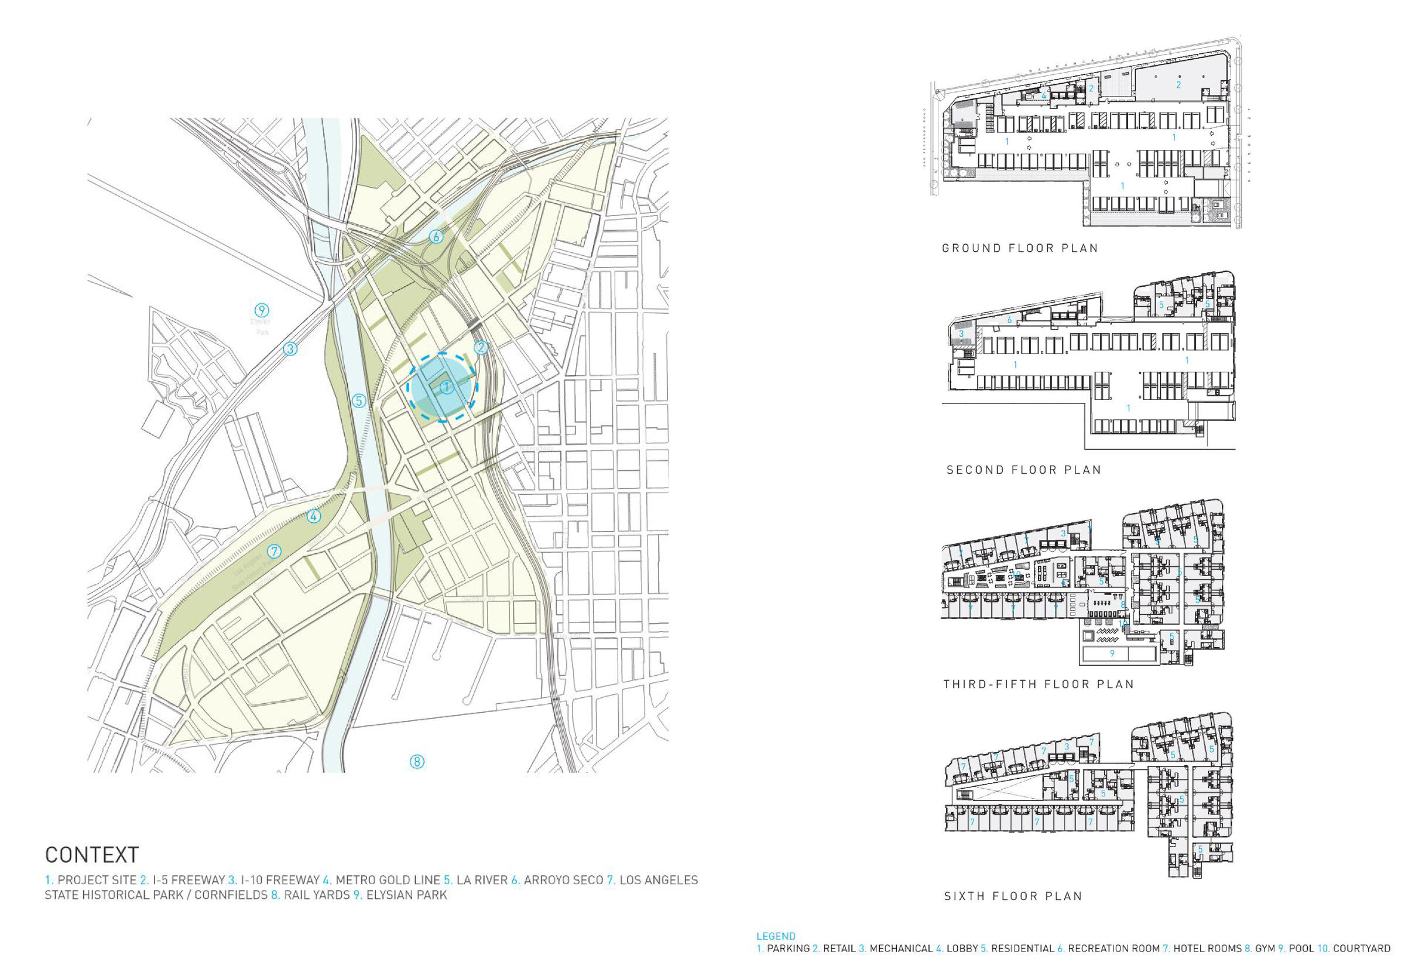1405x979 pixels.
Task: Click the '1. PROJECT SITE' context entry
Action: click(x=91, y=880)
